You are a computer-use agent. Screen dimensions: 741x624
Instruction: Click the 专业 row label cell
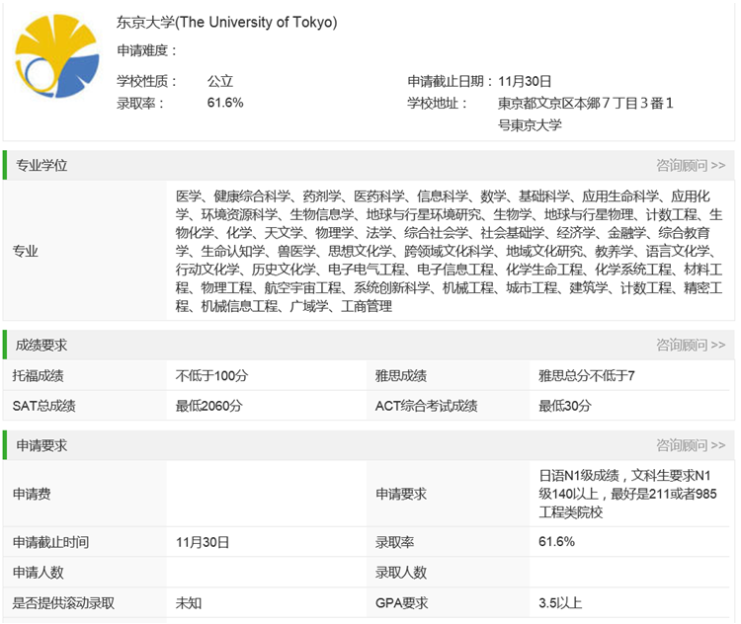tap(85, 251)
